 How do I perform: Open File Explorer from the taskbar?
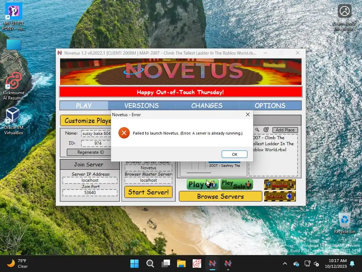[x=181, y=263]
